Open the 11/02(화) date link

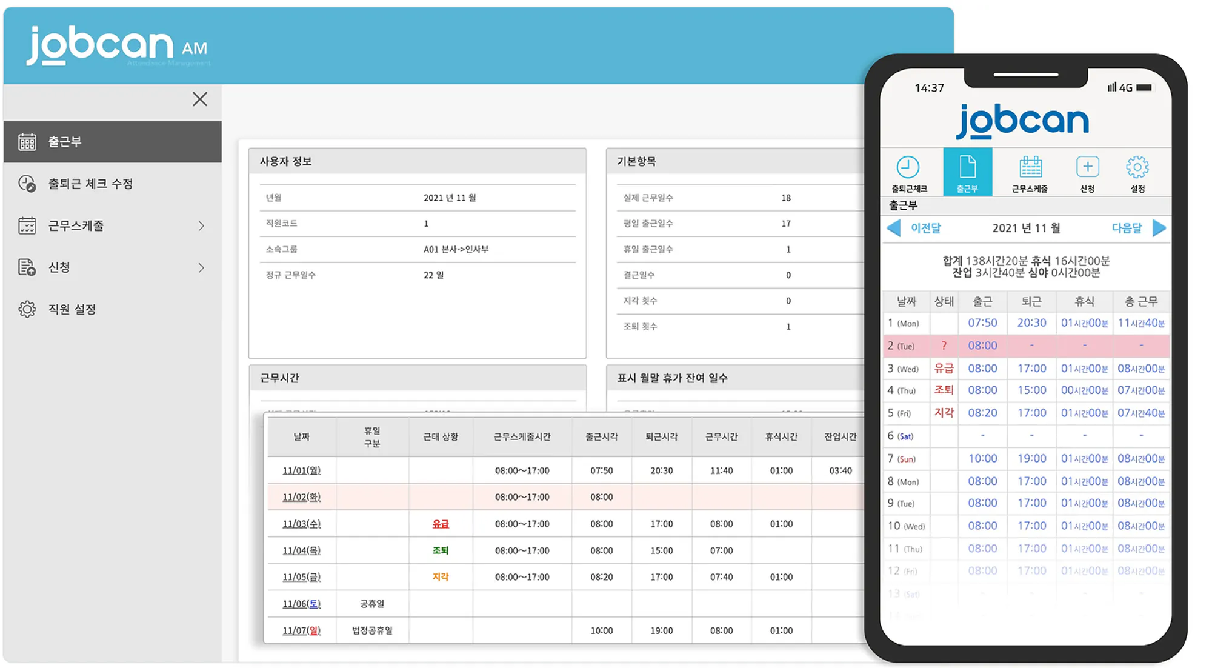302,497
